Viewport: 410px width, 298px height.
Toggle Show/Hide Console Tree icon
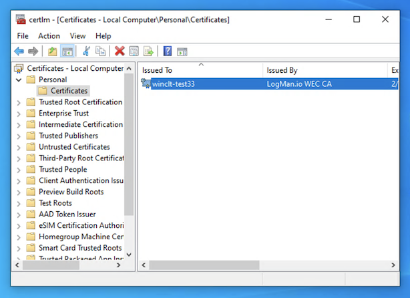coord(67,51)
